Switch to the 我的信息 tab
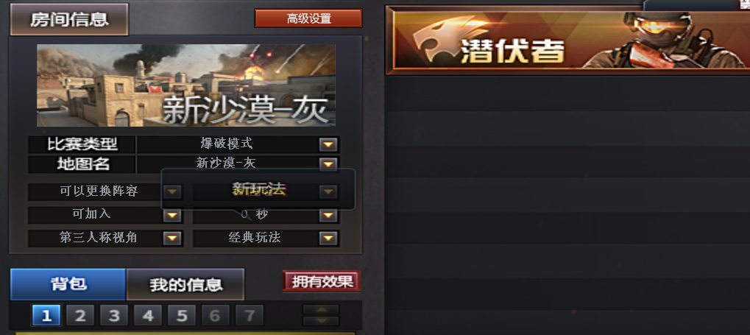 click(x=185, y=284)
